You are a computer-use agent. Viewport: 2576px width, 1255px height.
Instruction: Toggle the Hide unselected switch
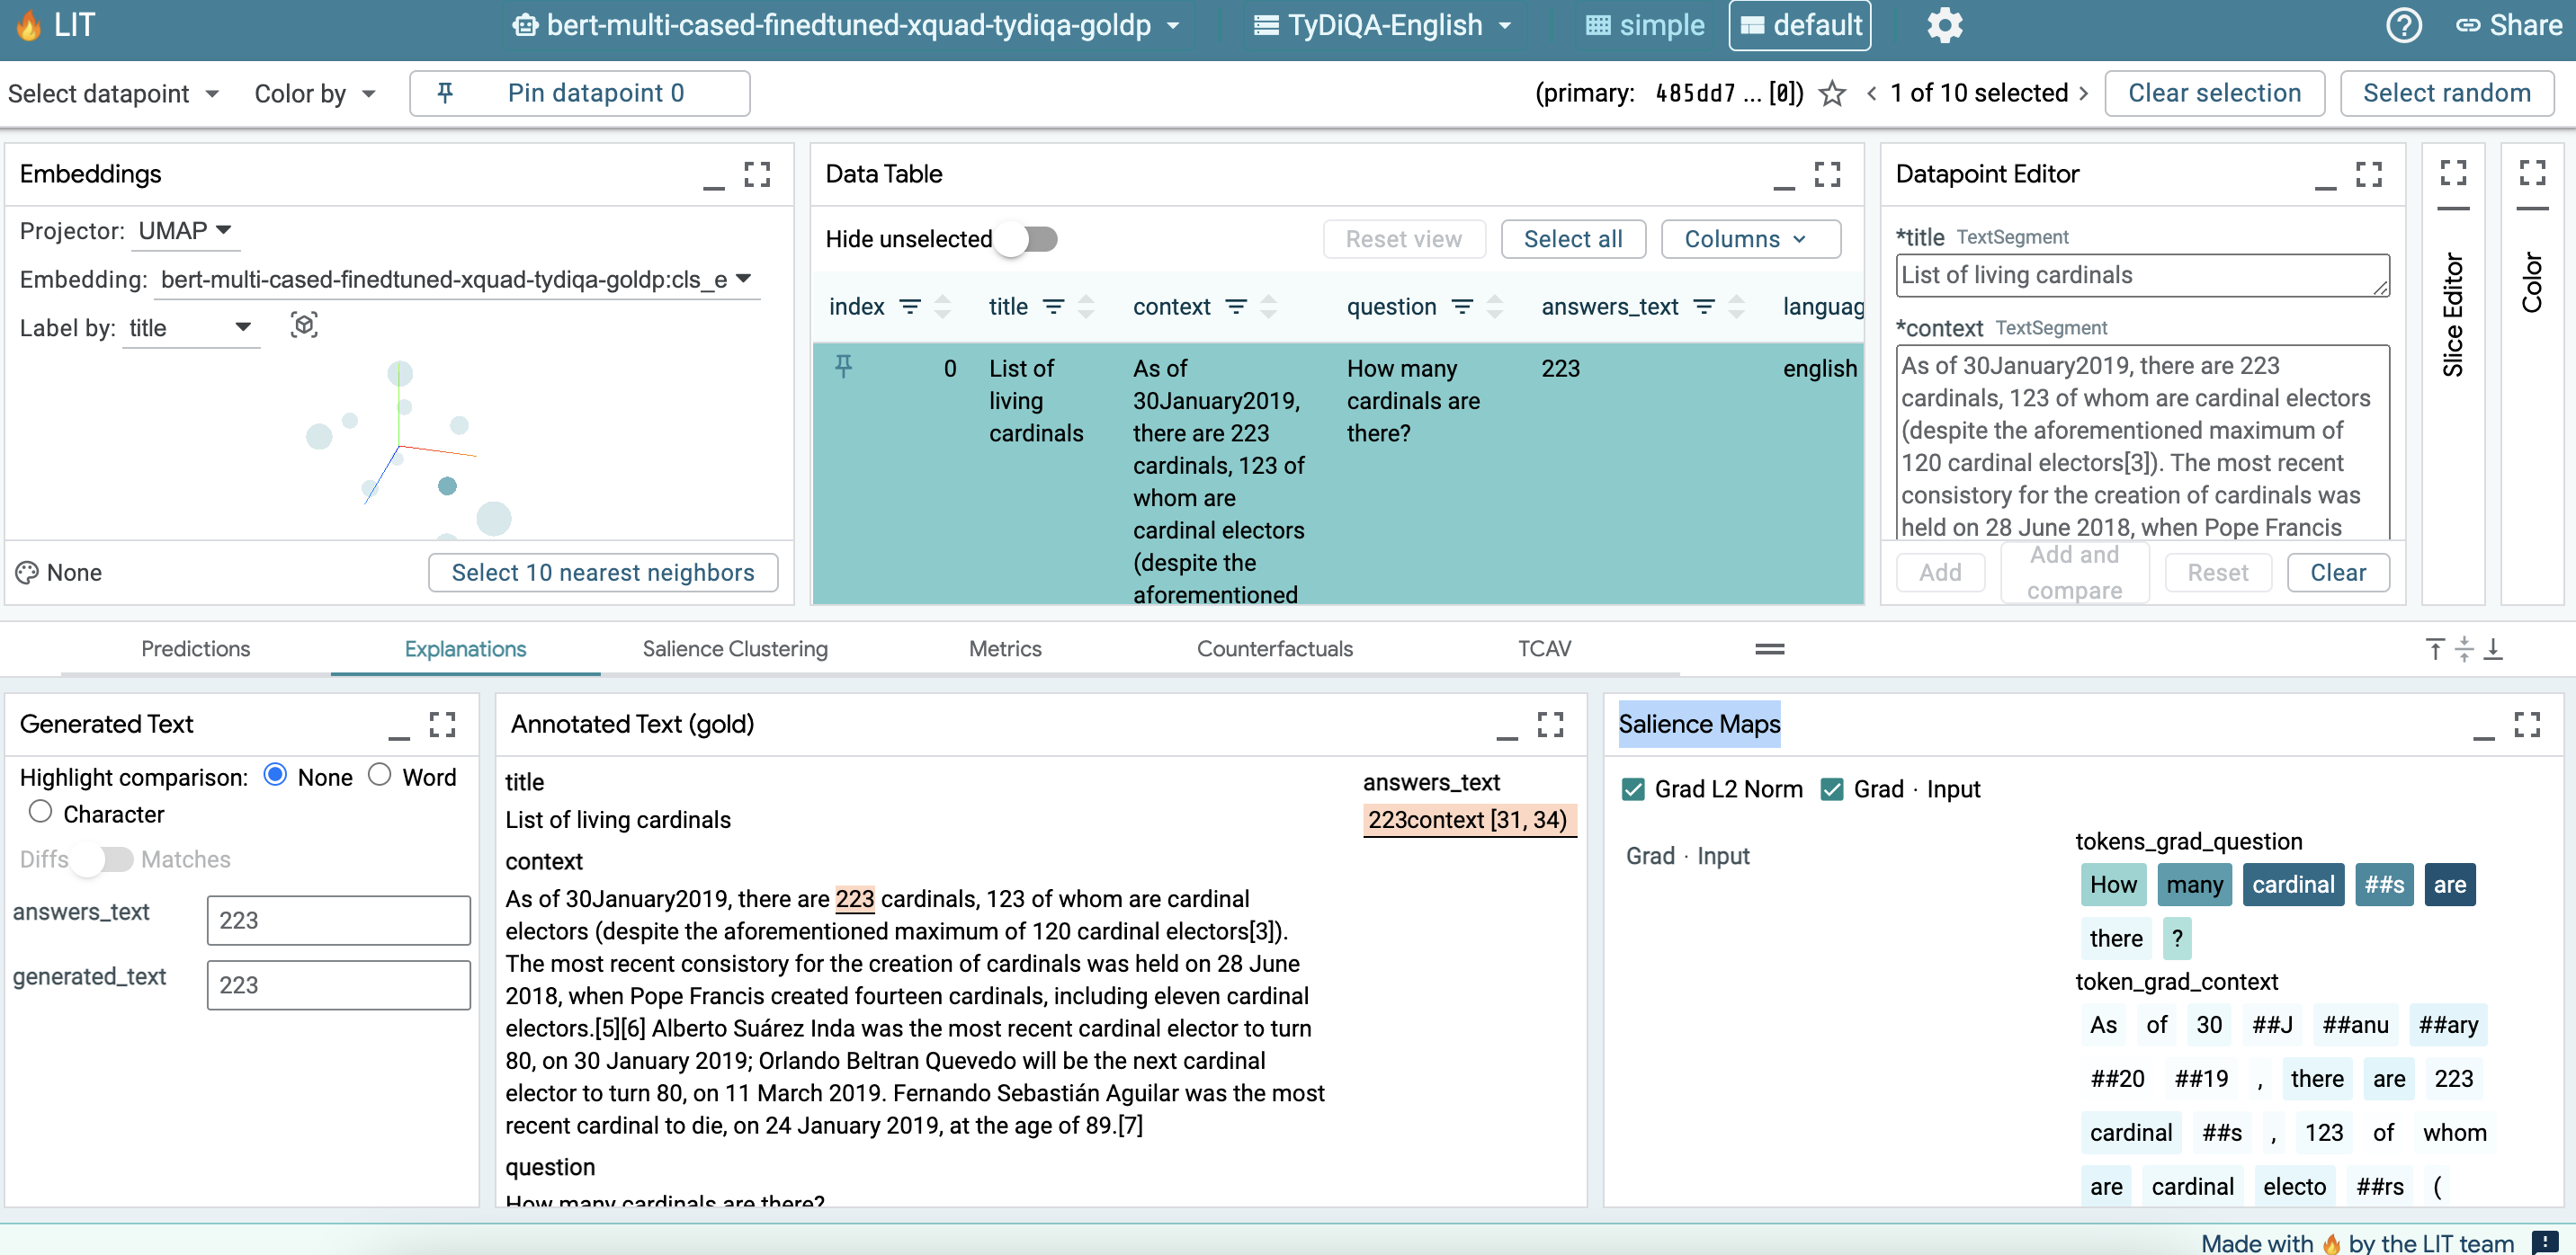point(1026,239)
